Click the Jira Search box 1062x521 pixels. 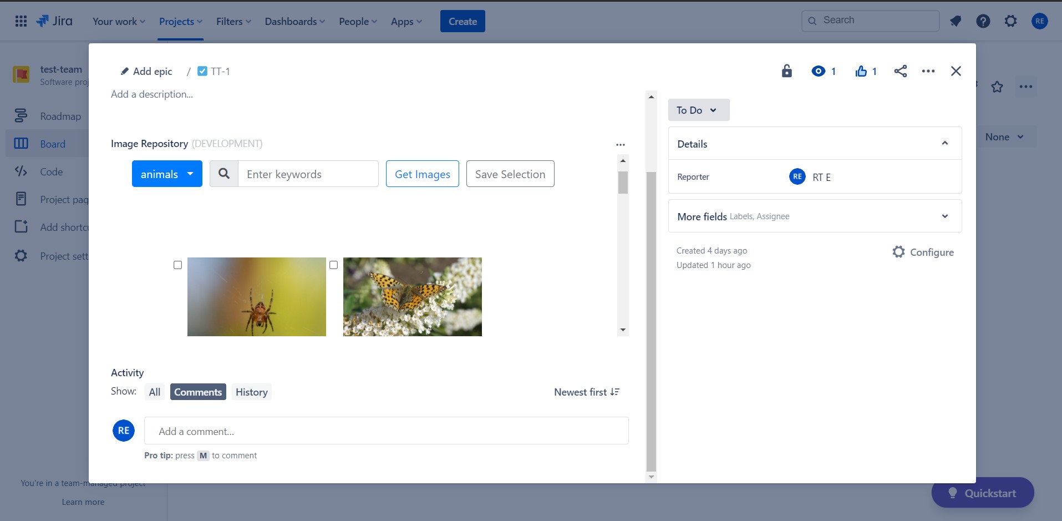(x=870, y=21)
